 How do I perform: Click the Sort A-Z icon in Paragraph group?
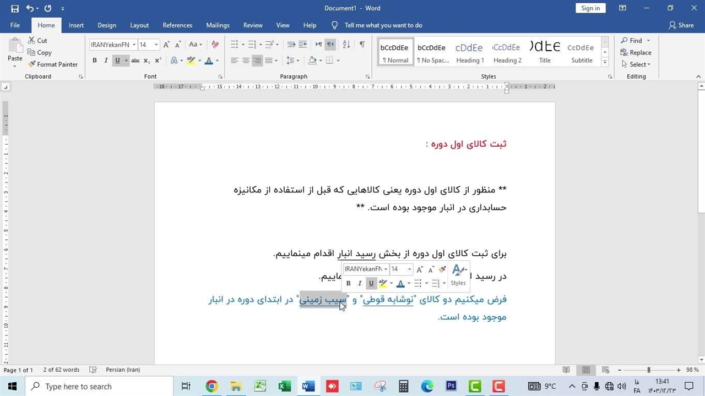(346, 45)
